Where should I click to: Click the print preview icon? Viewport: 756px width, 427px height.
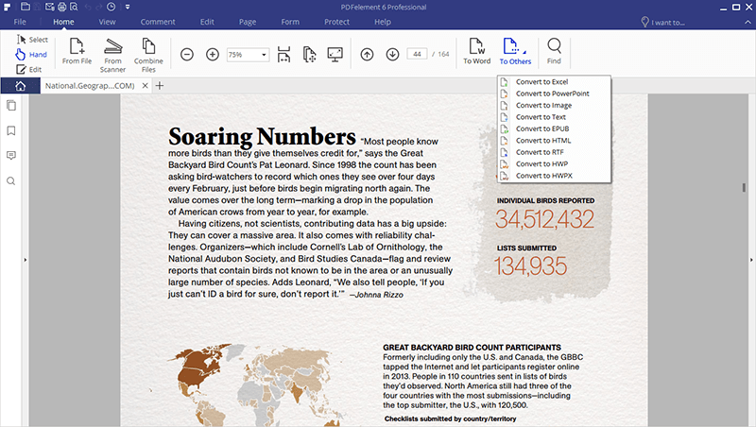(x=74, y=7)
